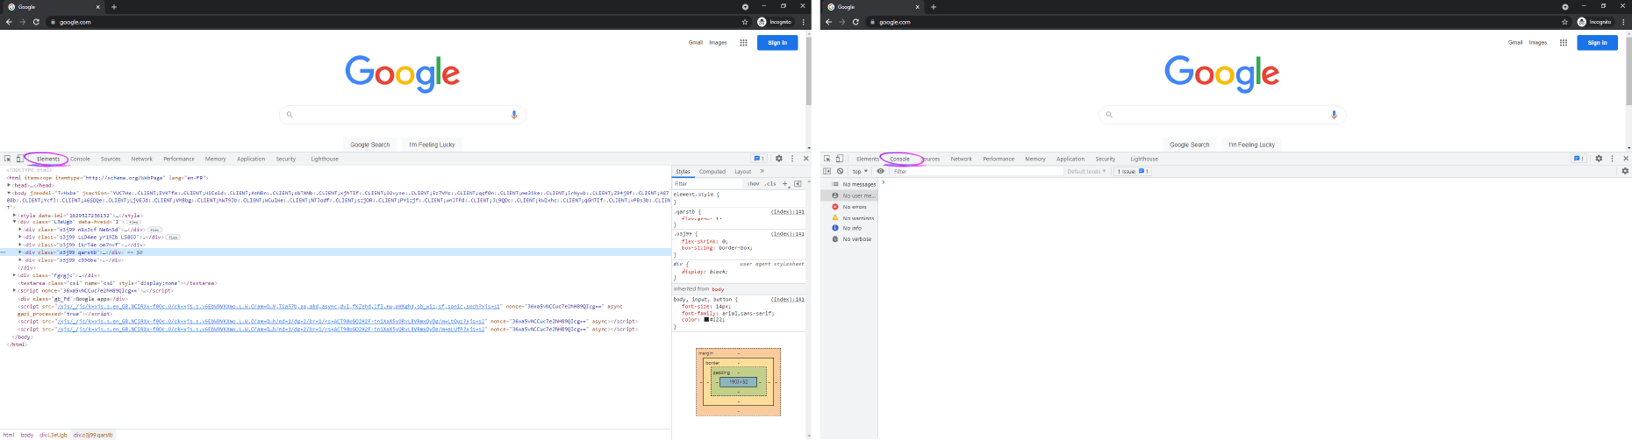Open Sources tab in left DevTools
The image size is (1632, 440).
pyautogui.click(x=111, y=160)
